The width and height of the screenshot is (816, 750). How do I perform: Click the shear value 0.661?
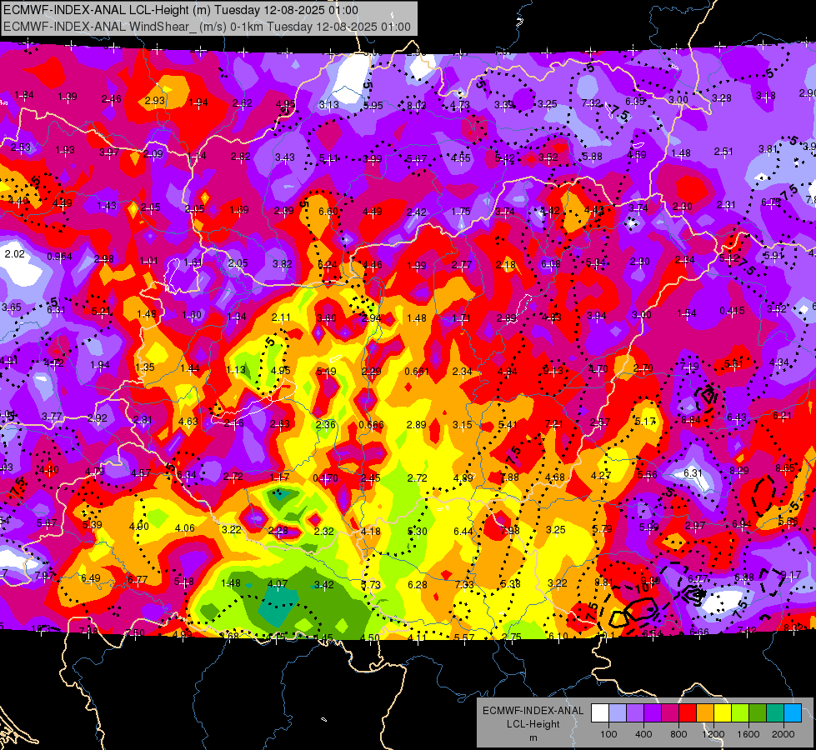click(x=417, y=372)
